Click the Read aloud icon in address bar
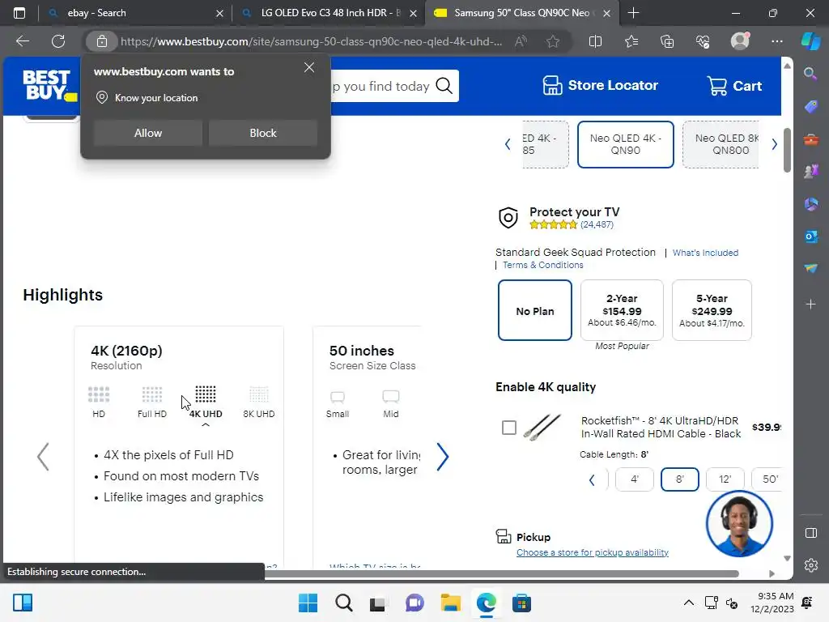 [x=521, y=41]
